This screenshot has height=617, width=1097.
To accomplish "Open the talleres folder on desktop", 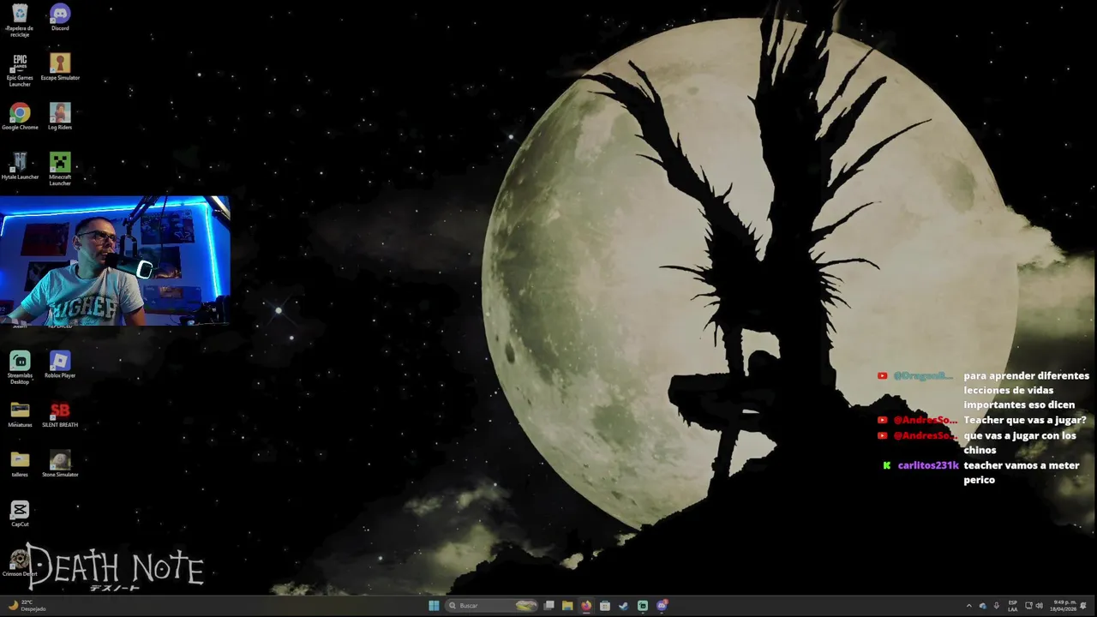I will [x=20, y=464].
